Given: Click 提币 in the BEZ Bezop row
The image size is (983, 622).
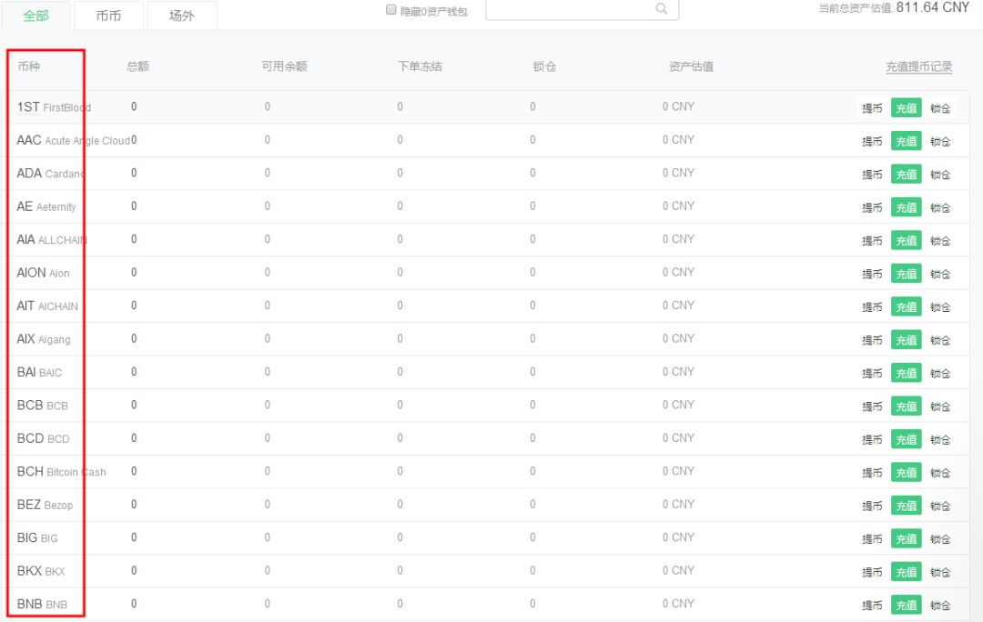Looking at the screenshot, I should tap(872, 506).
